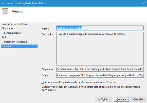Select the Criar uma Tarefa Básica step
The image size is (147, 103).
14,24
